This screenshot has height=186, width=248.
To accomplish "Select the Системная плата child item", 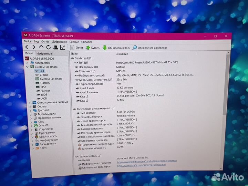I will (49, 79).
